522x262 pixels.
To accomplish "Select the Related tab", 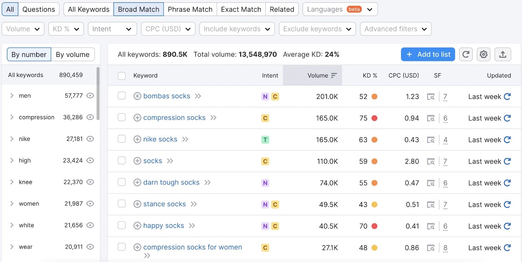I will click(282, 9).
